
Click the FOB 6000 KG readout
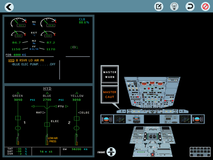16,55
